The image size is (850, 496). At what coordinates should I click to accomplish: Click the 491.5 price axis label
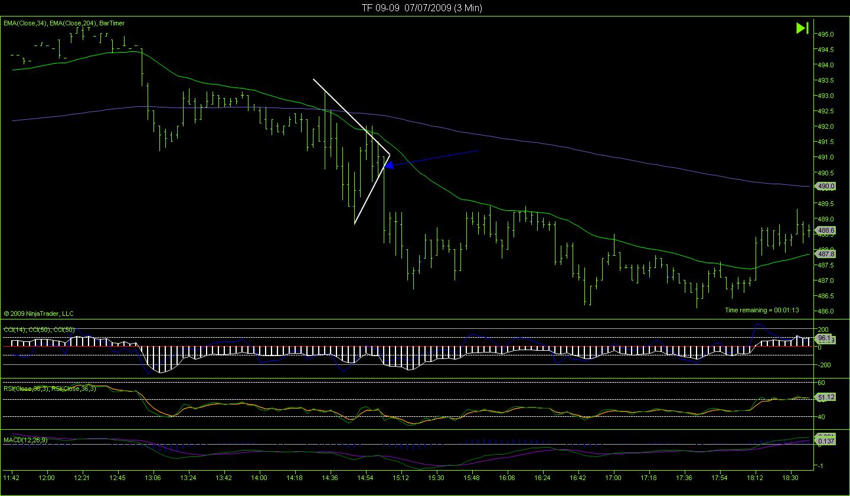click(x=826, y=142)
